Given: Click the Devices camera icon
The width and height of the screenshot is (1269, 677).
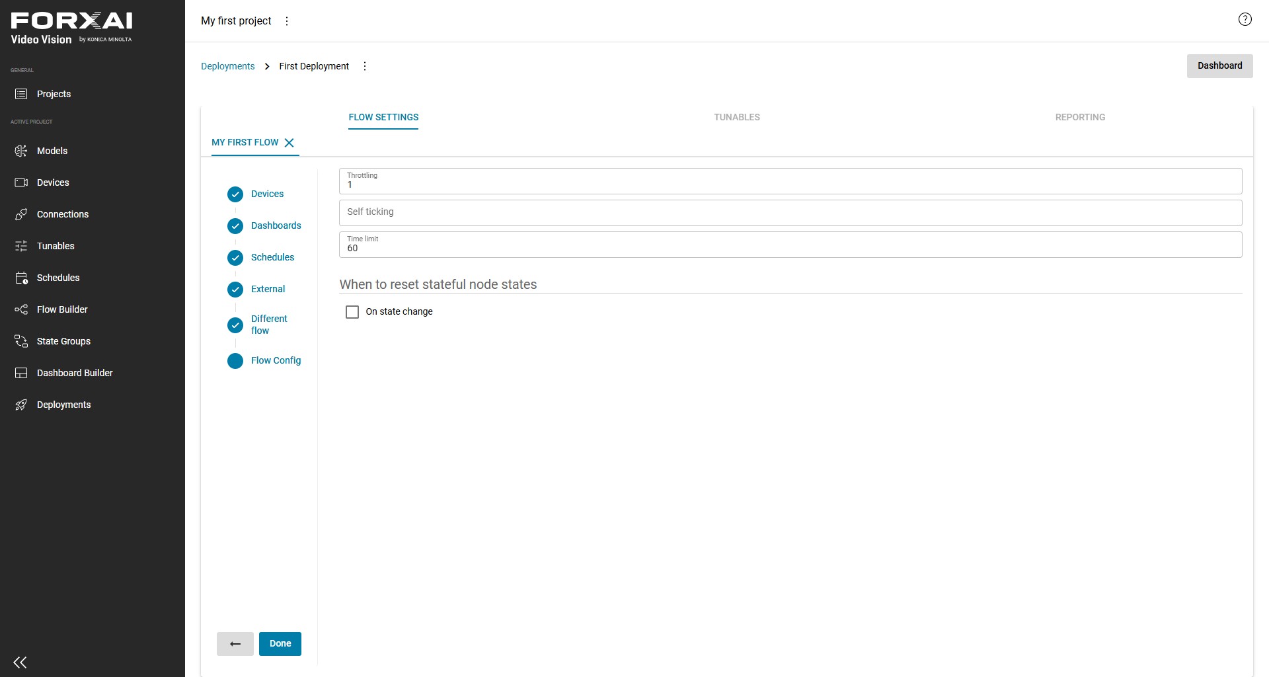Looking at the screenshot, I should (21, 182).
